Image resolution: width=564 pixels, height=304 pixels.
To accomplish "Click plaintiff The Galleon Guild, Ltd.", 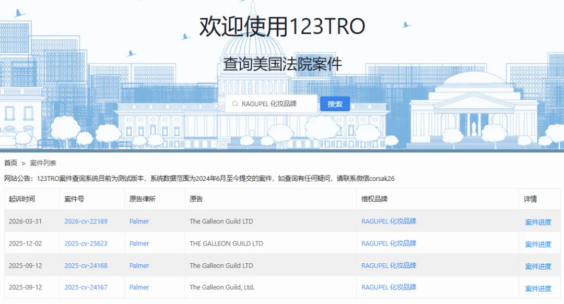I will pyautogui.click(x=222, y=287).
